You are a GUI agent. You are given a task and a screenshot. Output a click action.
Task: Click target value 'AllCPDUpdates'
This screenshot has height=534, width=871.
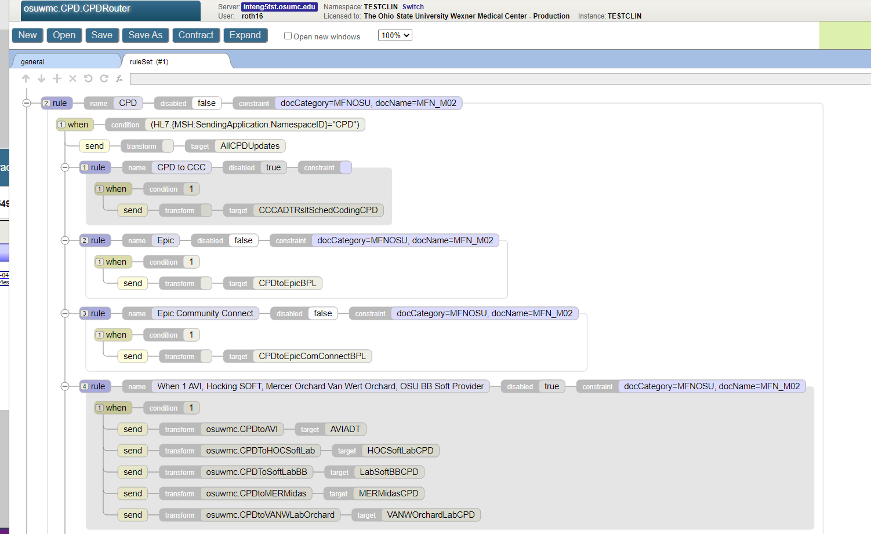click(250, 146)
